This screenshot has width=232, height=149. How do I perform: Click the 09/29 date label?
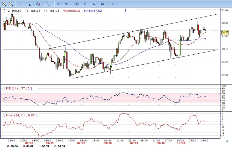pos(134,143)
